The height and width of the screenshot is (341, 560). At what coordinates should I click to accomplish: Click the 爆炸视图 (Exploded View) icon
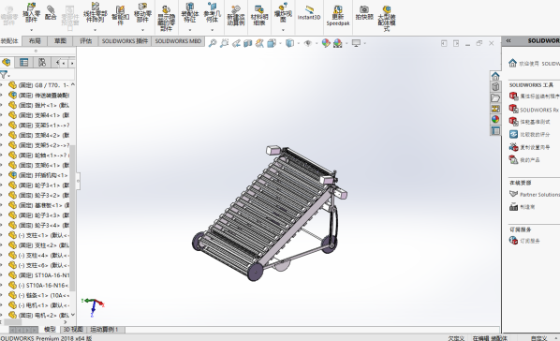(283, 12)
